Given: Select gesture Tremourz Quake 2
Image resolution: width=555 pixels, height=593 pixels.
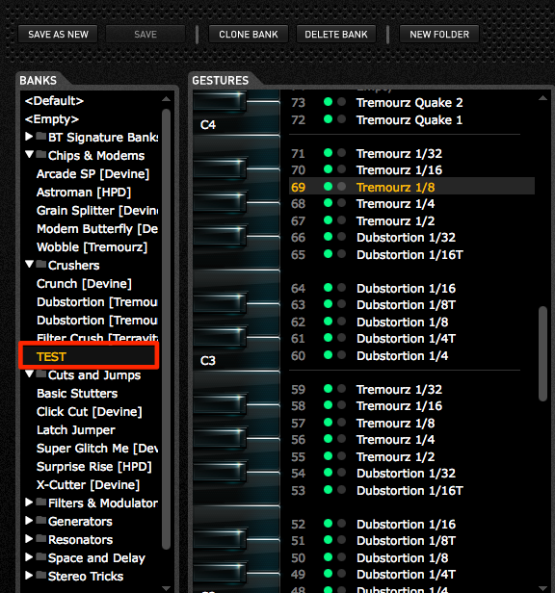Looking at the screenshot, I should (x=410, y=103).
